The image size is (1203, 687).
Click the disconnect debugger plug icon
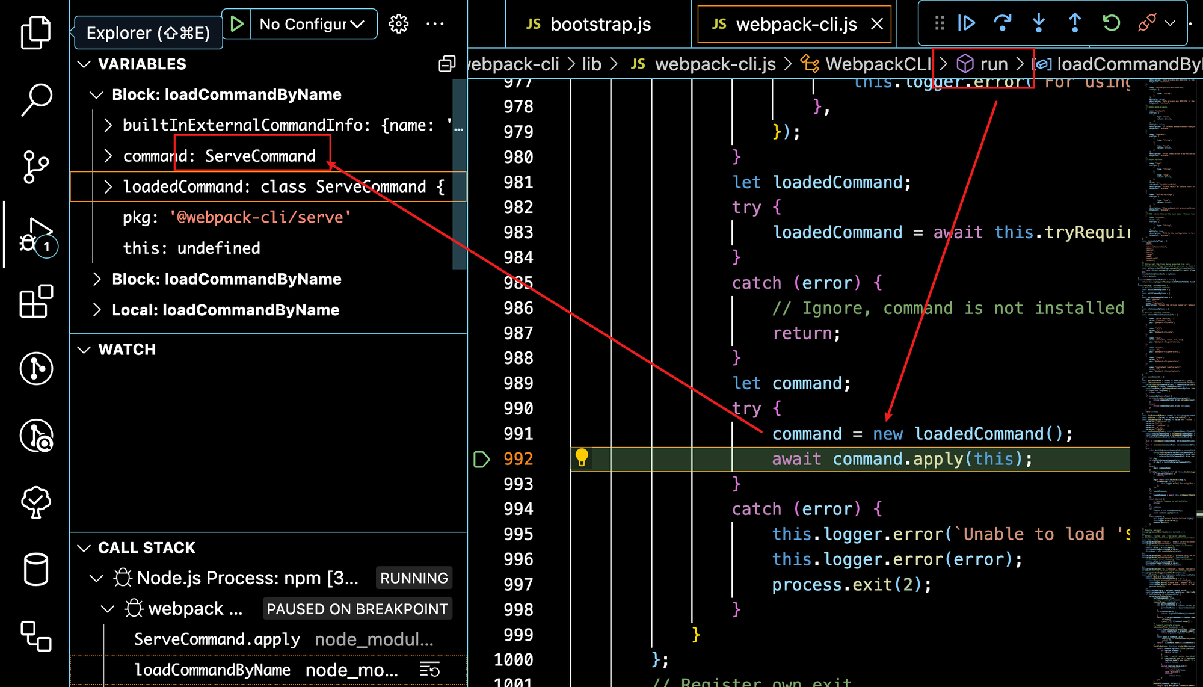tap(1146, 23)
